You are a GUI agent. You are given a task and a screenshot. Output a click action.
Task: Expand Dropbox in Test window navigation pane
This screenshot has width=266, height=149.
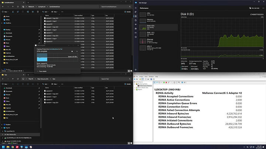pos(2,124)
